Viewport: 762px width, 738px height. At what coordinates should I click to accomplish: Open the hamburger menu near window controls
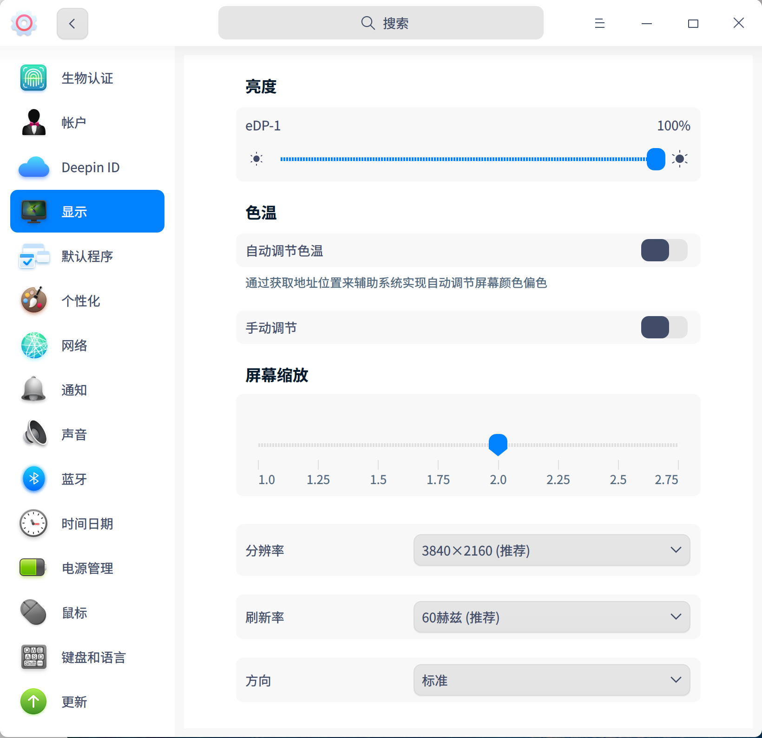coord(599,23)
